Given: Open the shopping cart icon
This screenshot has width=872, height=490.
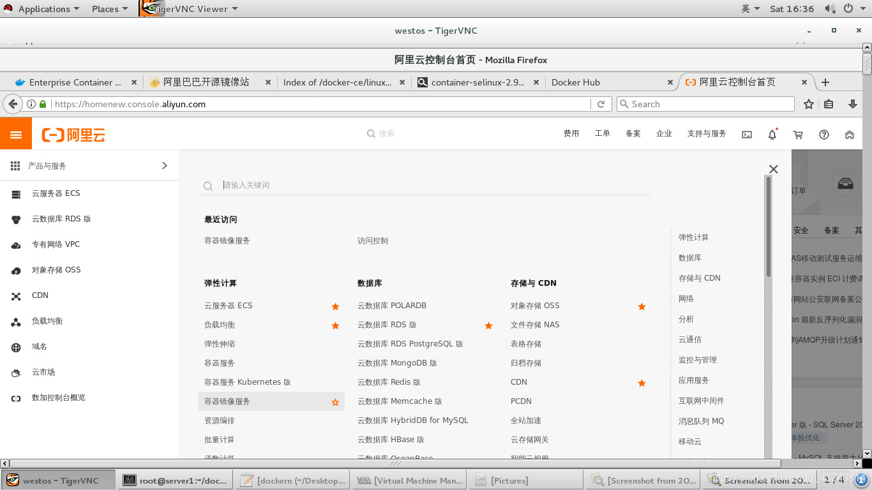Looking at the screenshot, I should point(798,135).
